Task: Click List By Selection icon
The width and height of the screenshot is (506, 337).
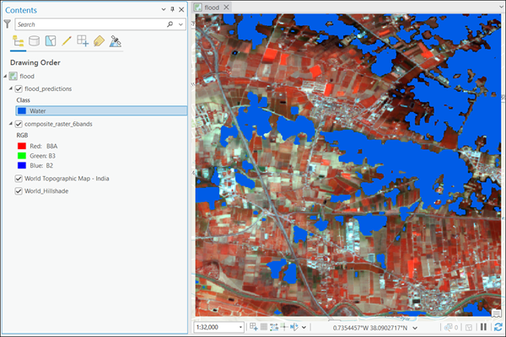Action: point(51,40)
